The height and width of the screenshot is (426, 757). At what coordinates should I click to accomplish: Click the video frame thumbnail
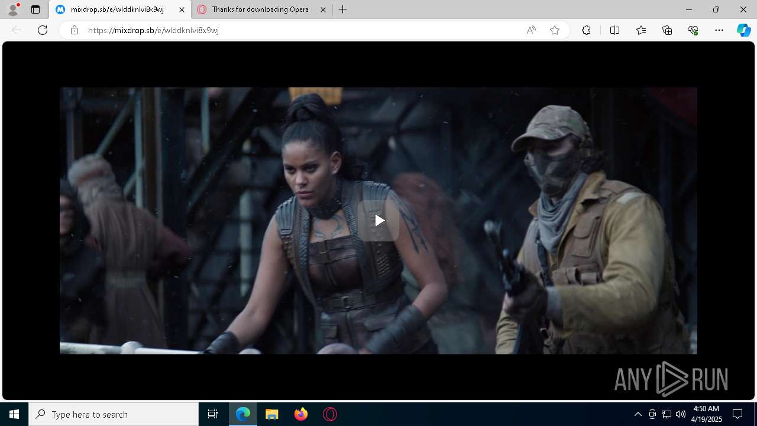378,221
